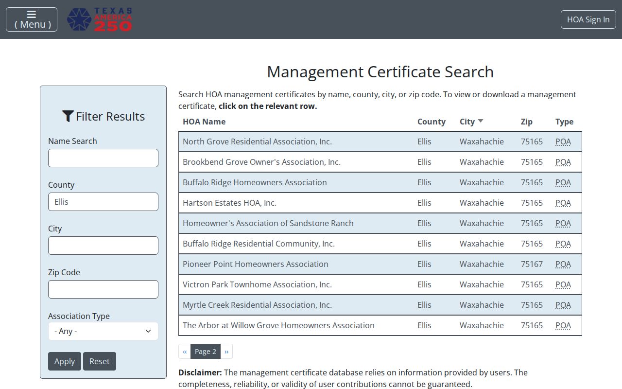This screenshot has width=622, height=389.
Task: Open Brookbend Grove Owner's Association, Inc. row
Action: 380,162
